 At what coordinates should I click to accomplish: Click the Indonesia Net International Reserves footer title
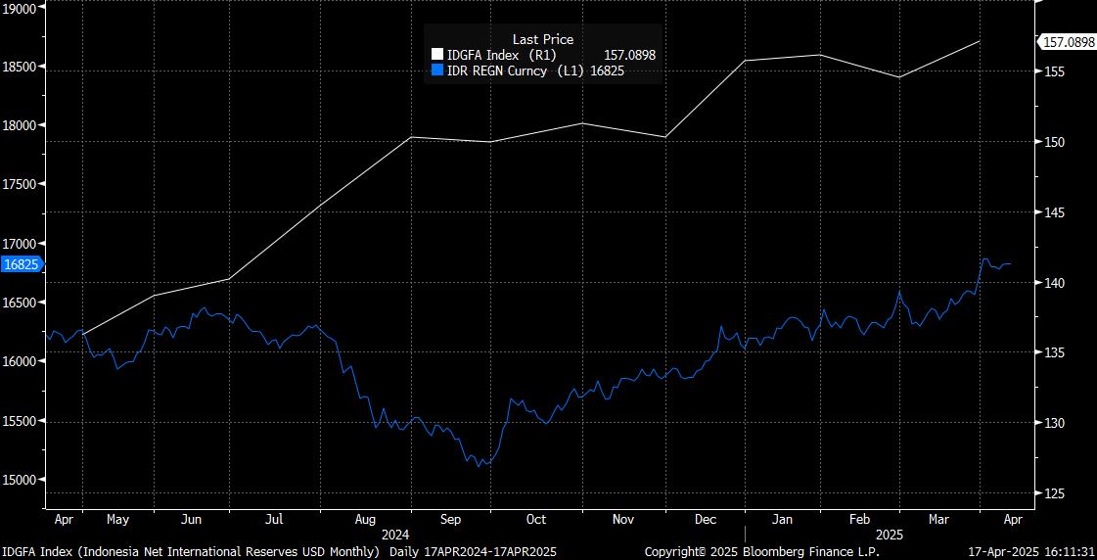[x=190, y=552]
